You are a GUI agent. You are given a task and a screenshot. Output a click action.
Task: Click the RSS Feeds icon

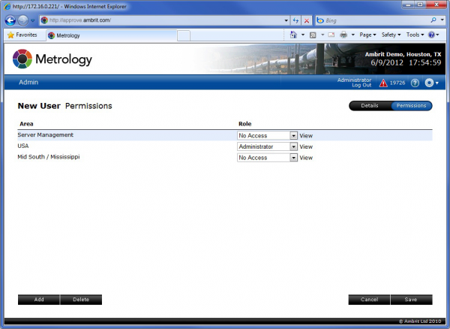[x=313, y=35]
